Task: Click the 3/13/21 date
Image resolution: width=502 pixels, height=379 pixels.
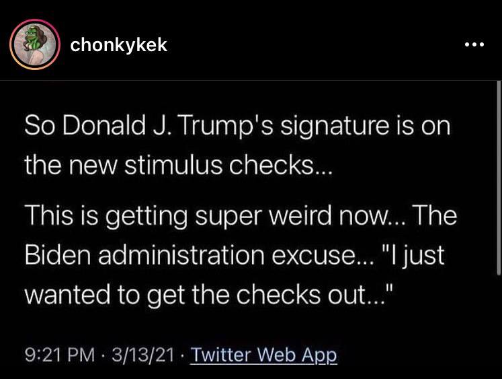Action: 144,354
